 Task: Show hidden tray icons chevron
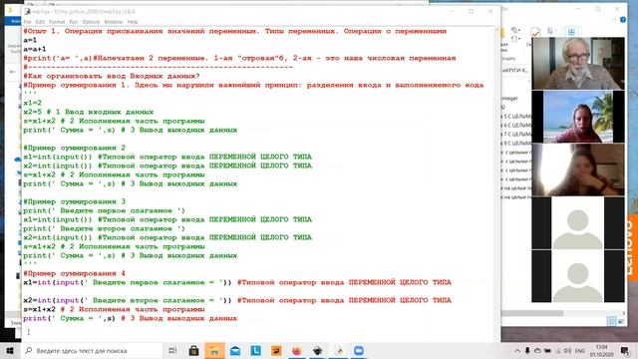click(517, 351)
